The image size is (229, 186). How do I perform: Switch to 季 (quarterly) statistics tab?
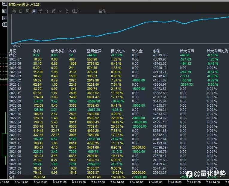(x=40, y=11)
